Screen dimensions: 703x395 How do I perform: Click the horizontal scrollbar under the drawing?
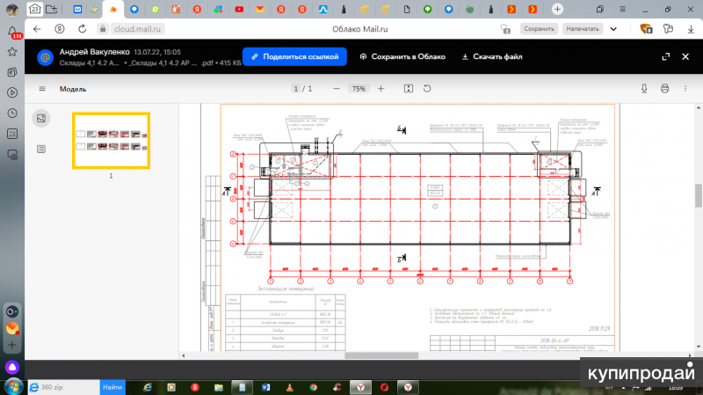click(381, 355)
